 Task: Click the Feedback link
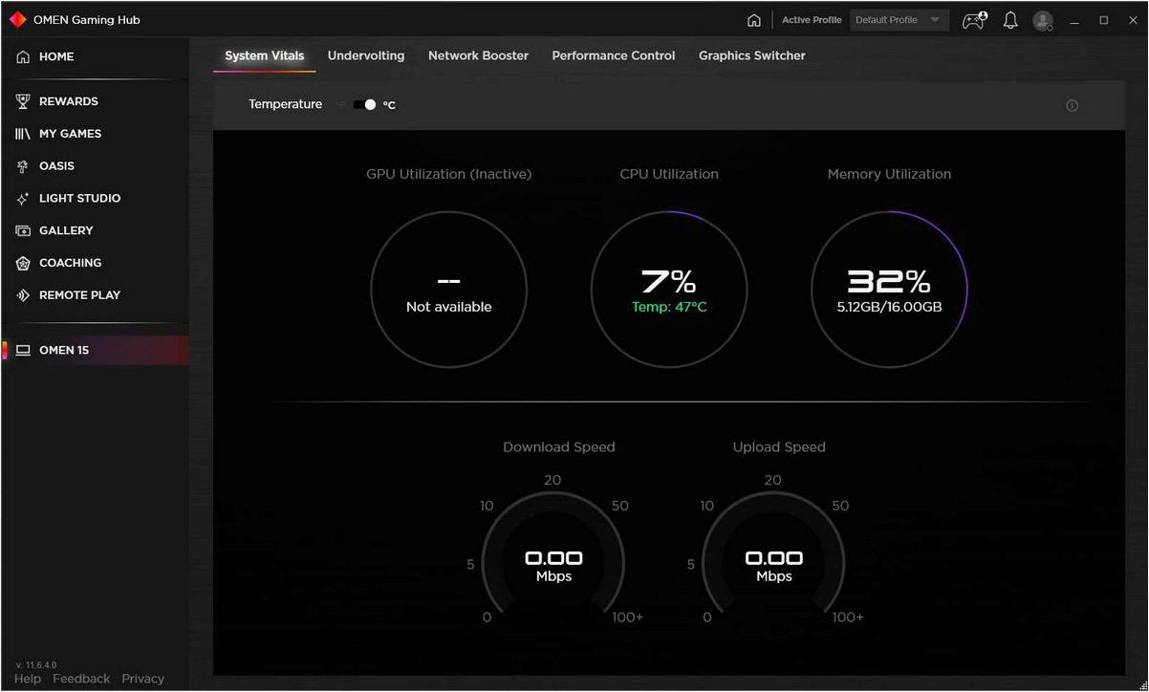(x=81, y=679)
